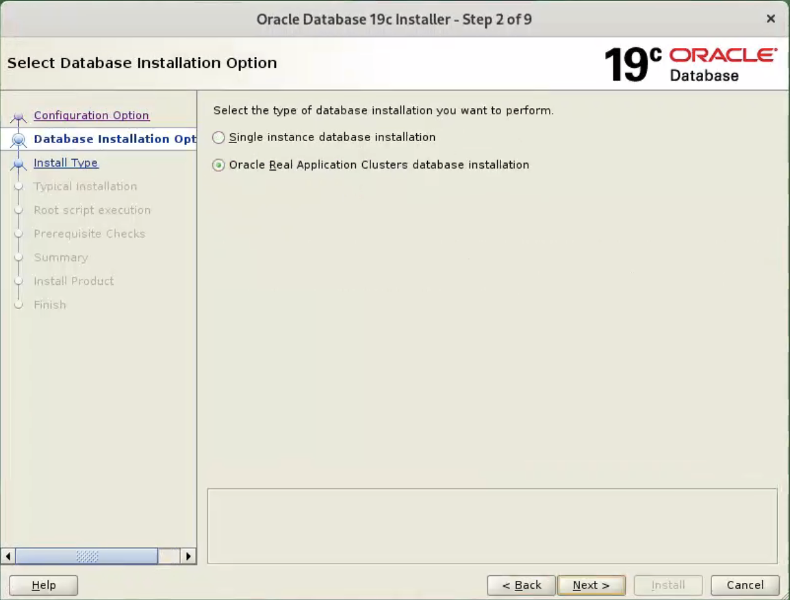The height and width of the screenshot is (600, 790).
Task: Click the Root script execution step text
Action: pos(92,210)
